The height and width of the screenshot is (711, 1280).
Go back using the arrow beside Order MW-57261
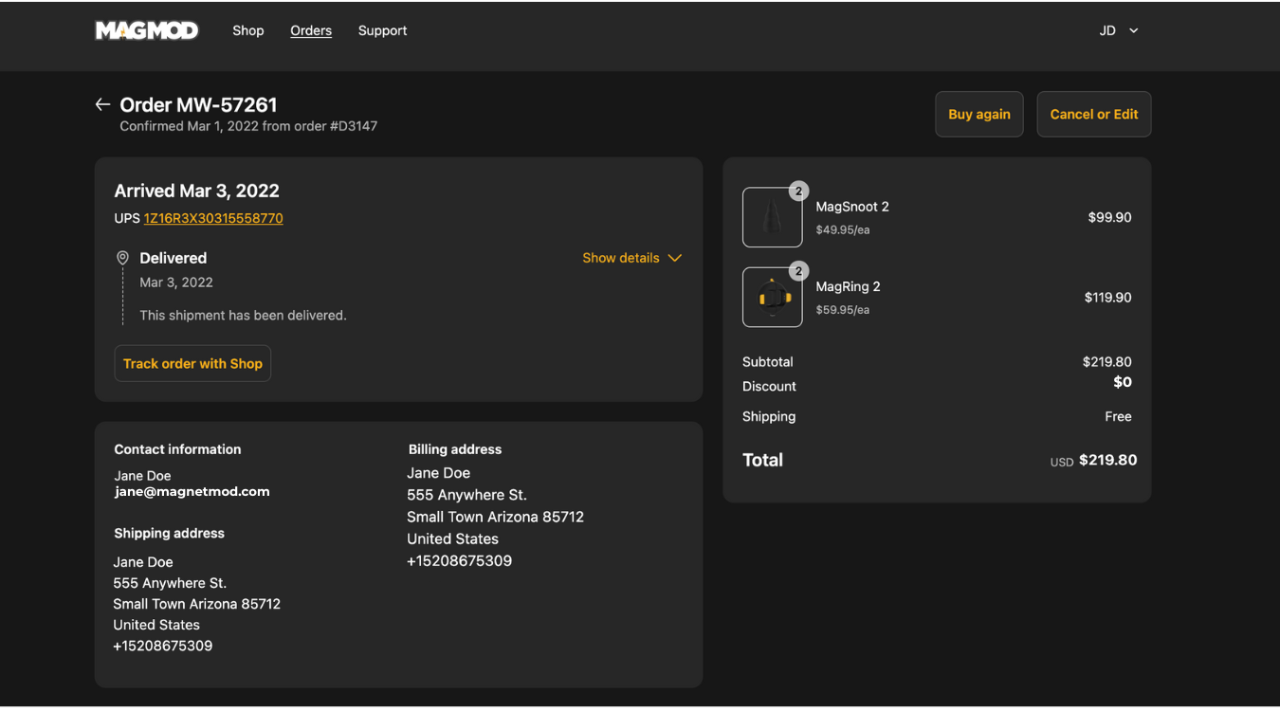(x=102, y=104)
